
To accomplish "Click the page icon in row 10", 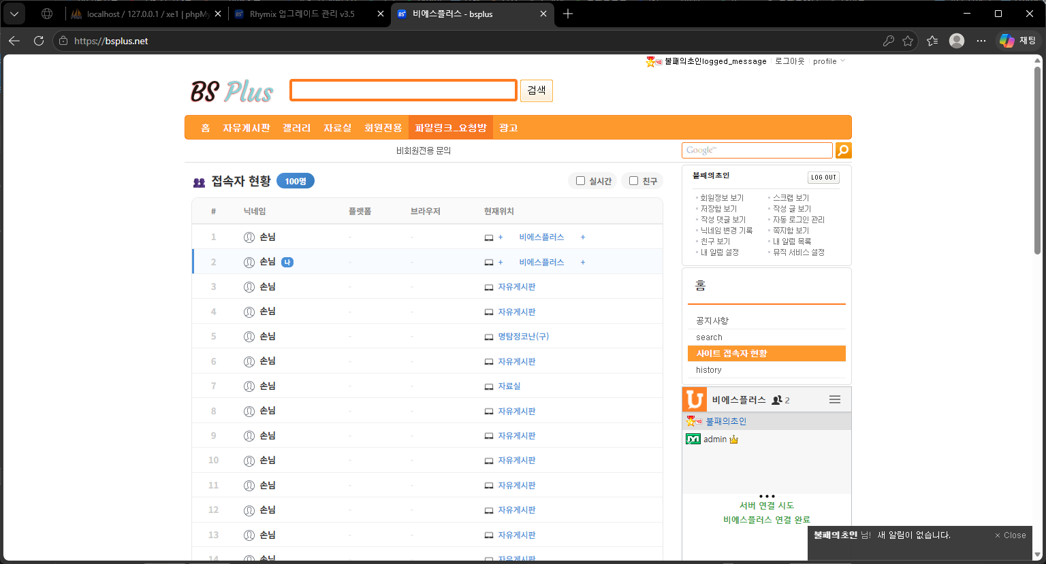I will click(x=488, y=461).
